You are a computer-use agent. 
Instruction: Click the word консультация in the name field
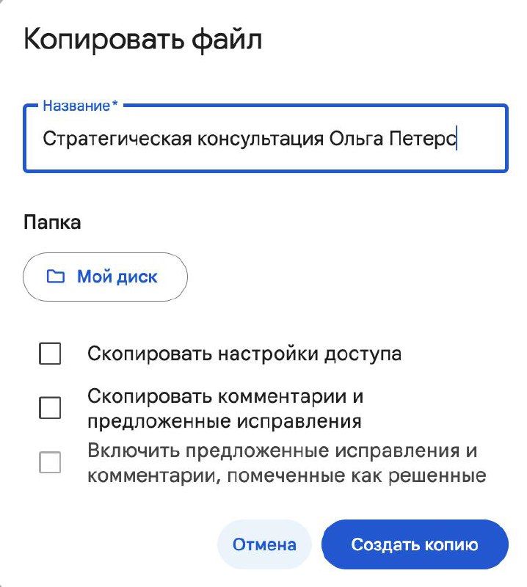(261, 139)
